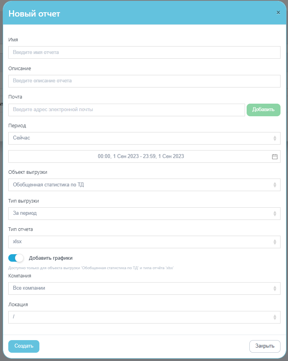Open the Период dropdown showing Сейчас
This screenshot has height=361, width=288.
click(x=144, y=138)
